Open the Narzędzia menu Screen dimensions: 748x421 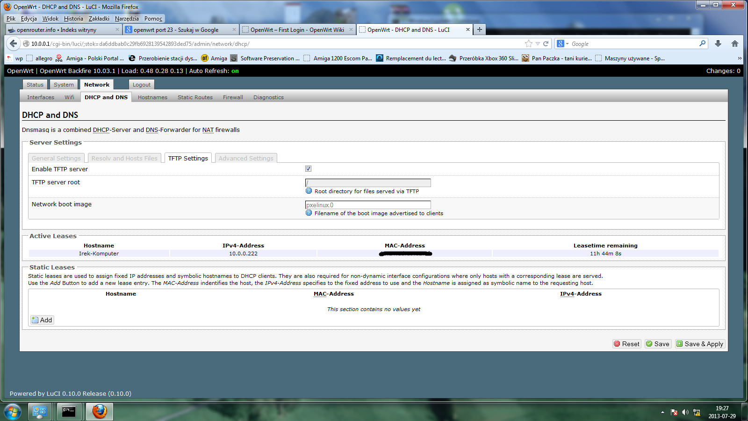[x=127, y=19]
